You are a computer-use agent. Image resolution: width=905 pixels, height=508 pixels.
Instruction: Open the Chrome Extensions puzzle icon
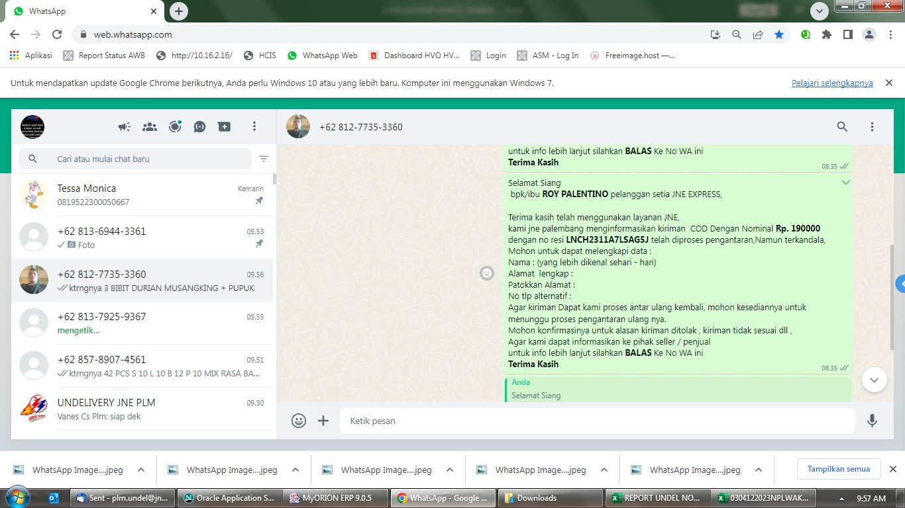coord(826,34)
